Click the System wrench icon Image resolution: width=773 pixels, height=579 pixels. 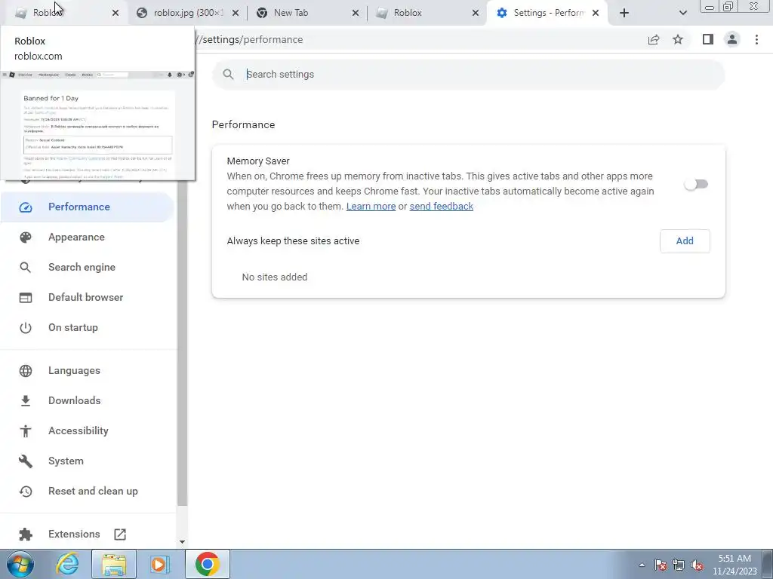tap(26, 461)
